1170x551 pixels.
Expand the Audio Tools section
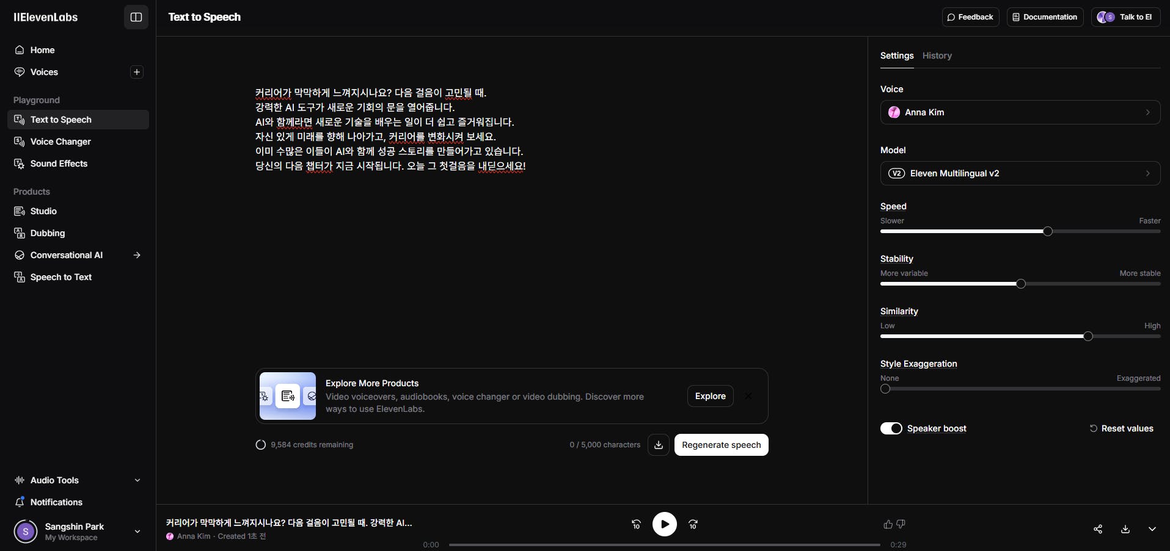tap(78, 480)
